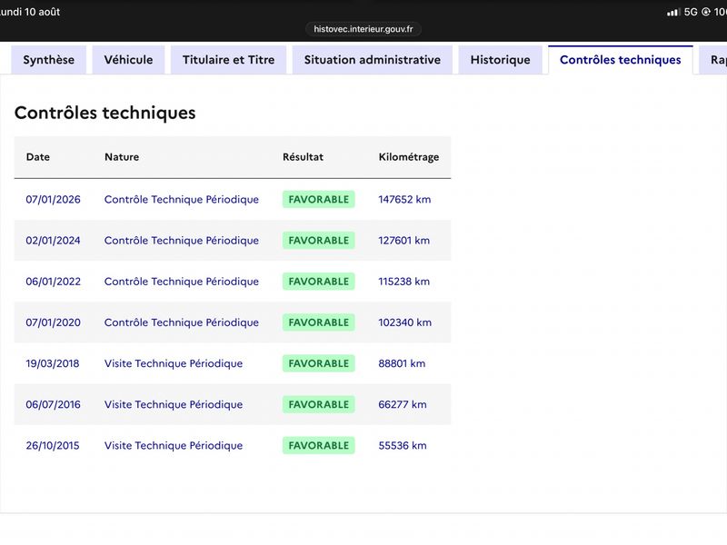This screenshot has width=727, height=545.
Task: Click Contrôle Technique Périodique in the 02/01/2024 row
Action: (x=181, y=241)
